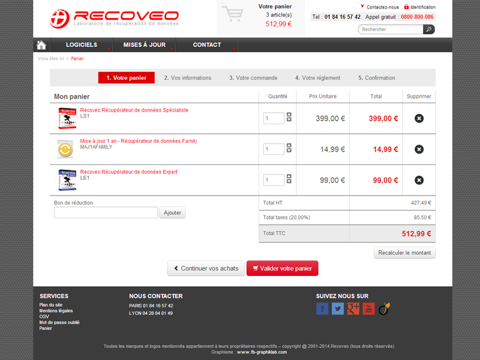The width and height of the screenshot is (480, 360).
Task: Select step 1. Votre panier
Action: click(x=127, y=78)
